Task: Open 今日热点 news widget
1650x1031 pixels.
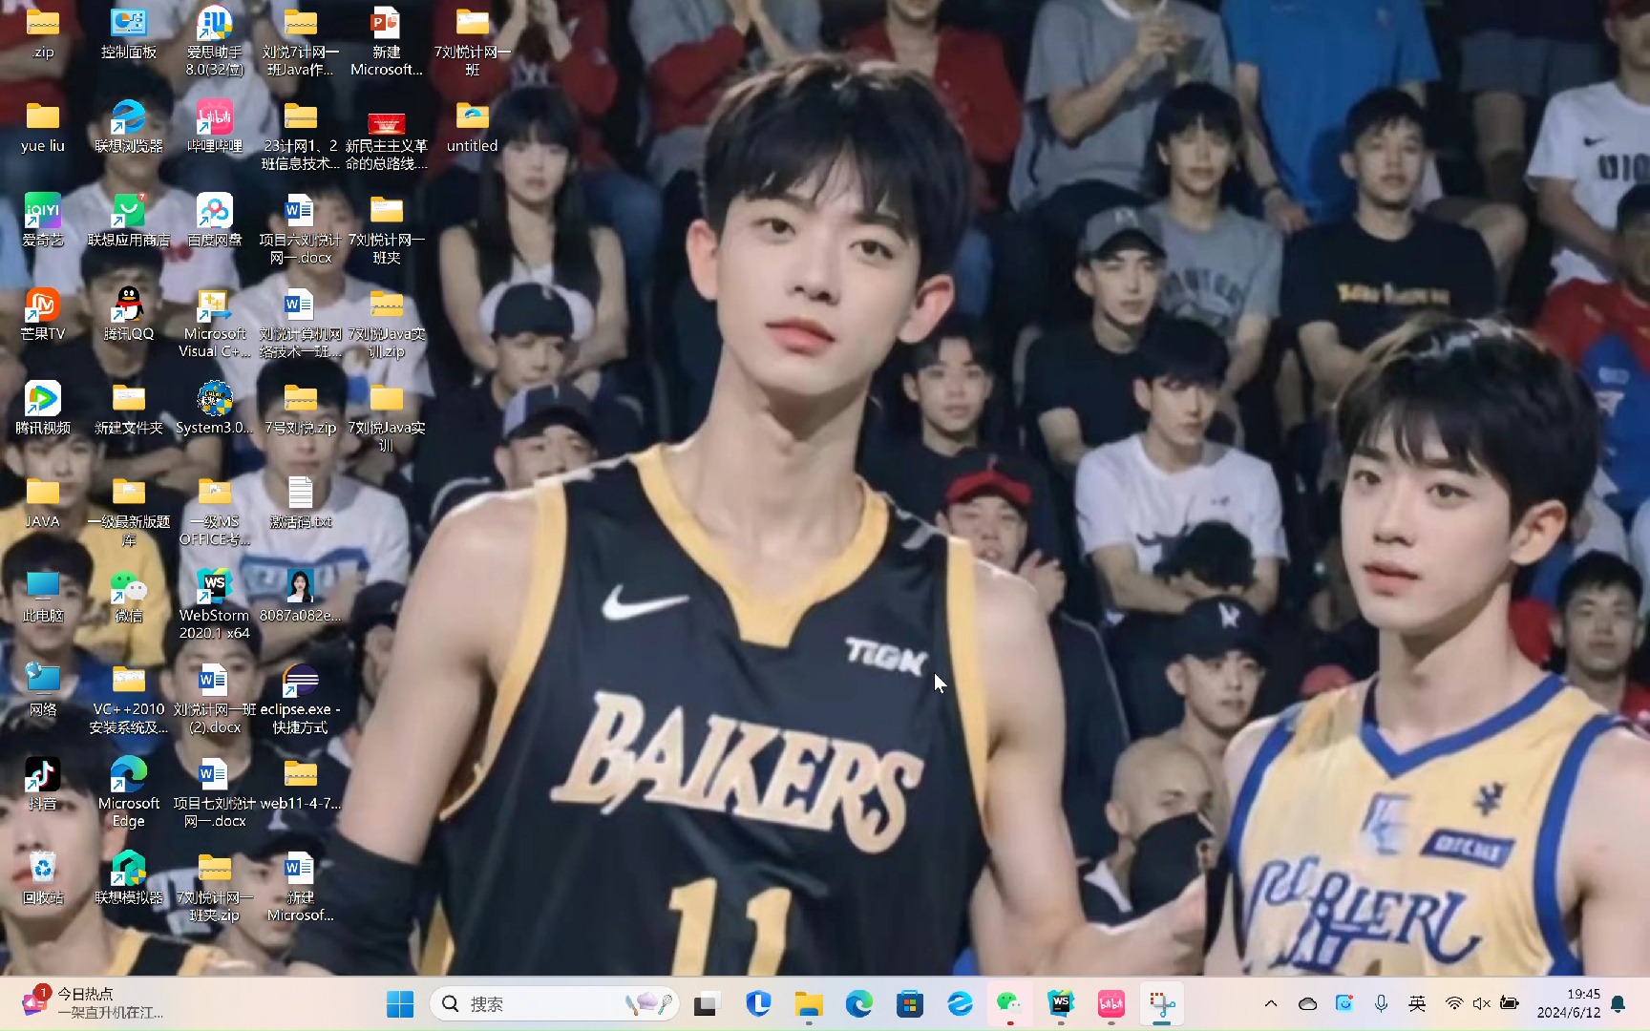Action: (94, 1003)
